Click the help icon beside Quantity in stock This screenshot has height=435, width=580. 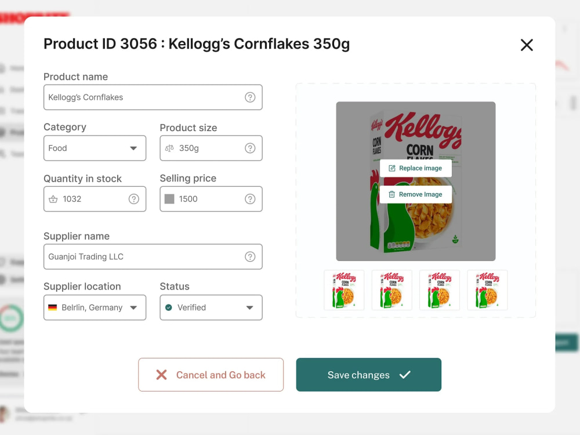[134, 199]
